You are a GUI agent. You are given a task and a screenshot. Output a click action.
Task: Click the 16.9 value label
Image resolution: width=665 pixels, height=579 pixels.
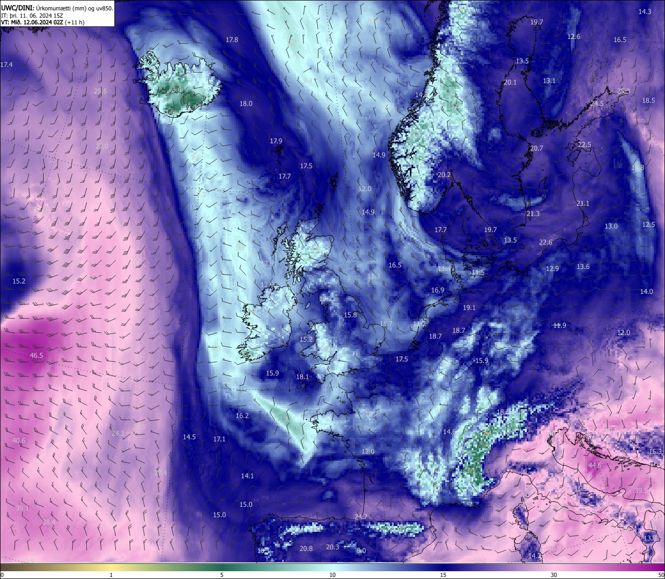point(437,290)
